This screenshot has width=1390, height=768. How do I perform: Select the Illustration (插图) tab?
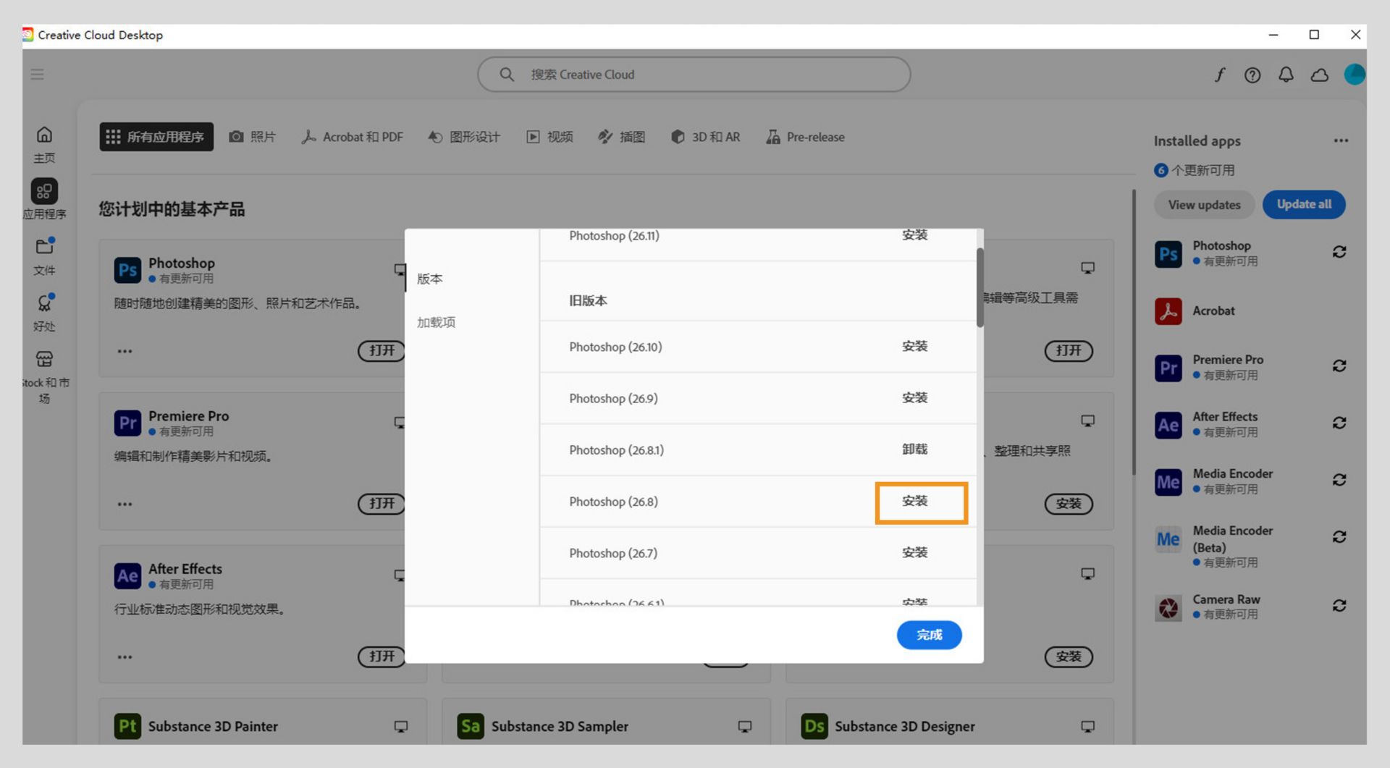tap(621, 137)
